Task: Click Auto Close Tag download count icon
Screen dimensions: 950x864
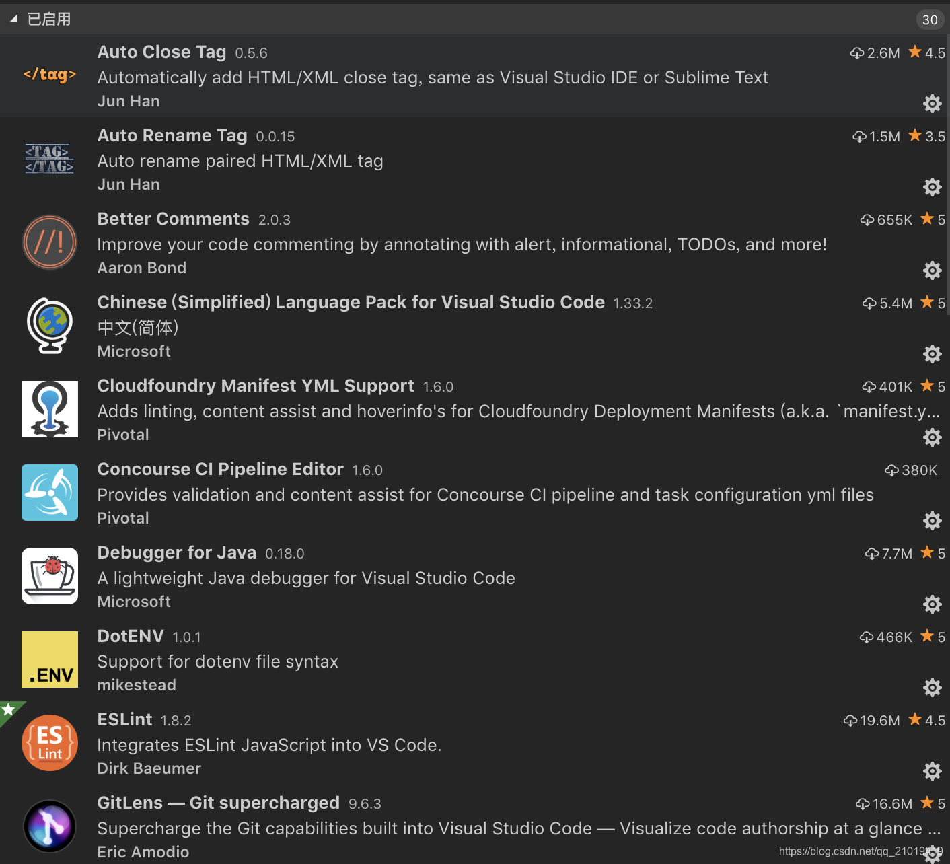Action: (x=857, y=53)
